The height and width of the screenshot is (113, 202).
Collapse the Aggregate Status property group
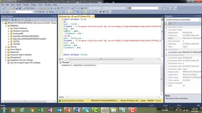click(166, 27)
